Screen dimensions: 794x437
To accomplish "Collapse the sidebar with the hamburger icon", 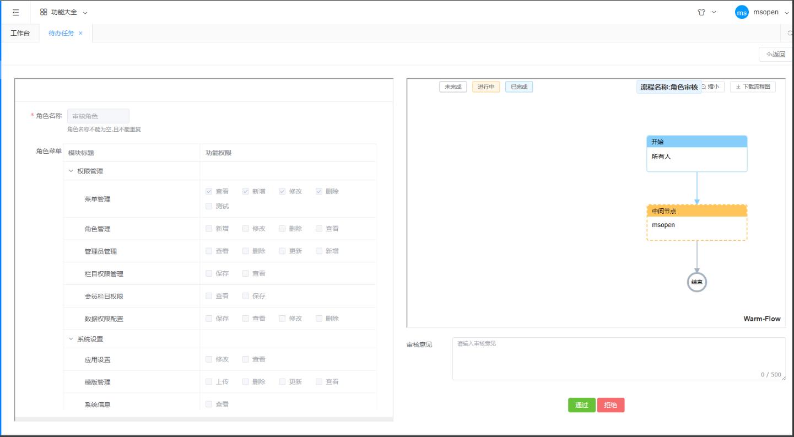I will pos(15,12).
